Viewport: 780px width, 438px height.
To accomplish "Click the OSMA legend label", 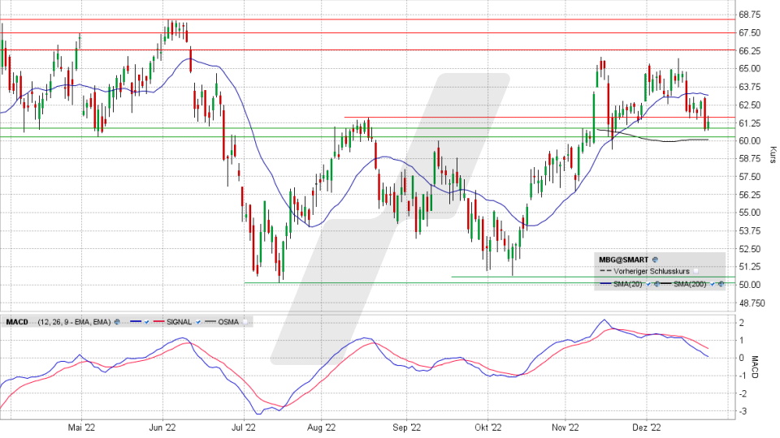I will click(228, 322).
